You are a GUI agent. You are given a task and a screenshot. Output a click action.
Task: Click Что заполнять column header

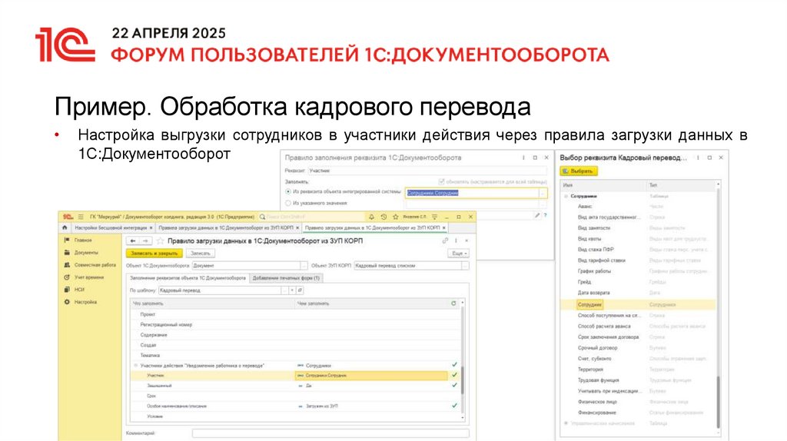[212, 303]
